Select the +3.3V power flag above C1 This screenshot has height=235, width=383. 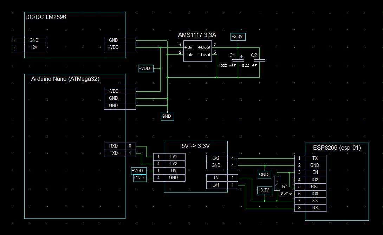point(238,37)
